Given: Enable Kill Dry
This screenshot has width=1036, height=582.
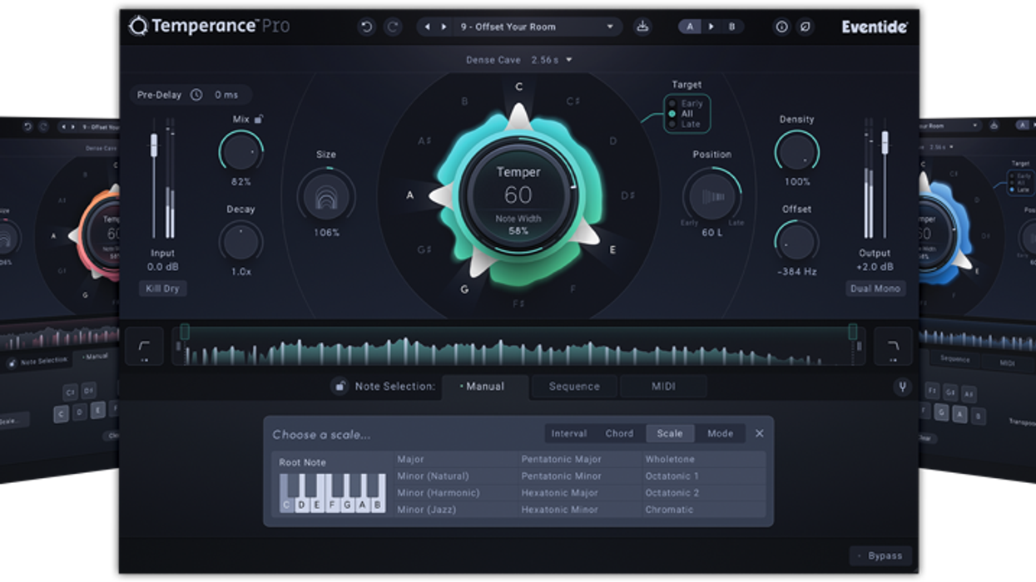Looking at the screenshot, I should (162, 289).
